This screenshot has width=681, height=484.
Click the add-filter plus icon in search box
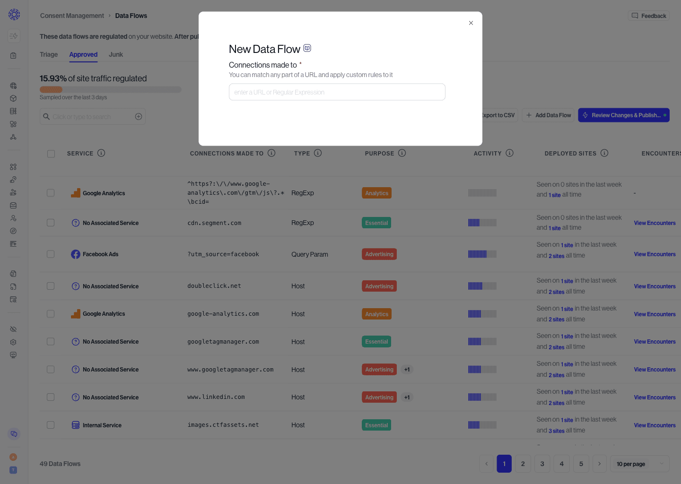tap(139, 117)
